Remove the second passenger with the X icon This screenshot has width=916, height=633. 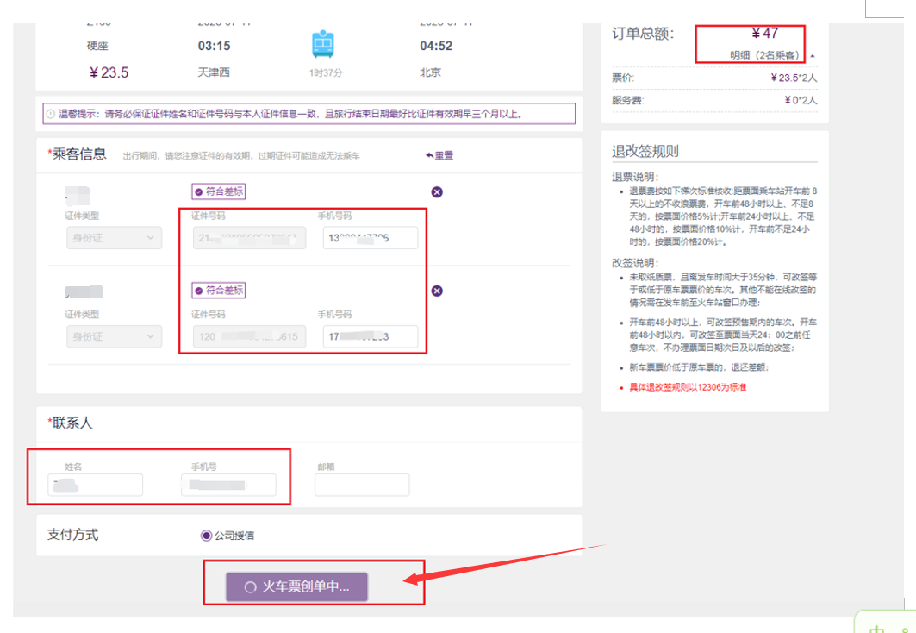pos(437,291)
